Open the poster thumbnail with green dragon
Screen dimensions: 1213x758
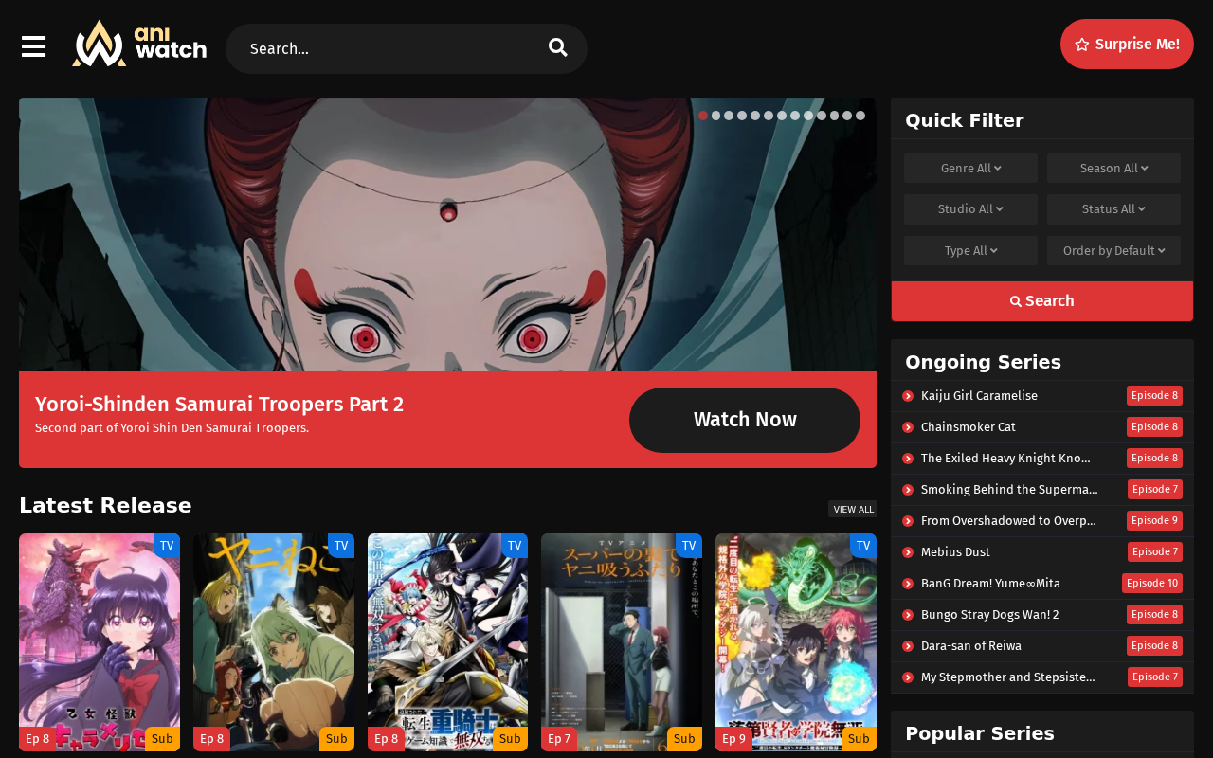click(x=796, y=642)
